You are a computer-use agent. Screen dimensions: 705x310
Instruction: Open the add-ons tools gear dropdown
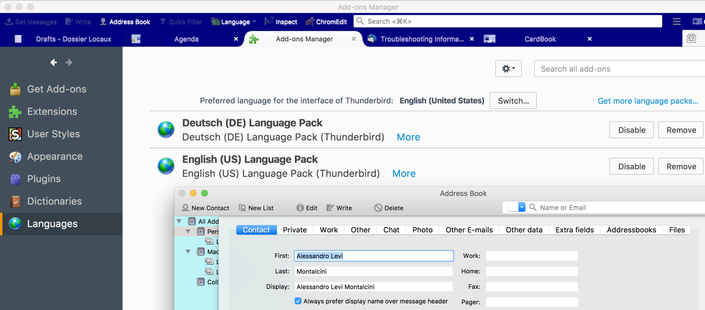(x=508, y=69)
